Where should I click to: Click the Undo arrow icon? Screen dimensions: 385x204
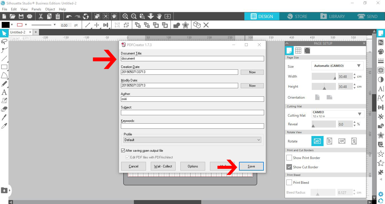69,16
